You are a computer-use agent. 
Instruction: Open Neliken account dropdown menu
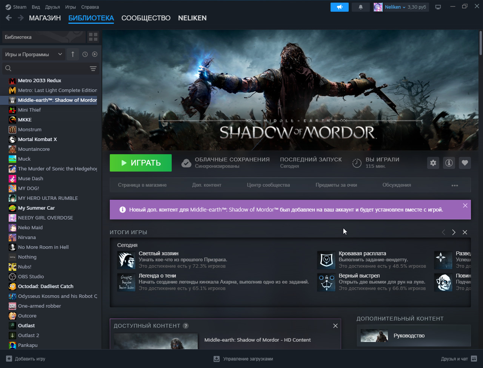(x=401, y=7)
